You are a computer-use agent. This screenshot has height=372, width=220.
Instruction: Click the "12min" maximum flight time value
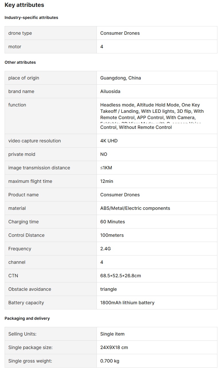click(x=107, y=181)
